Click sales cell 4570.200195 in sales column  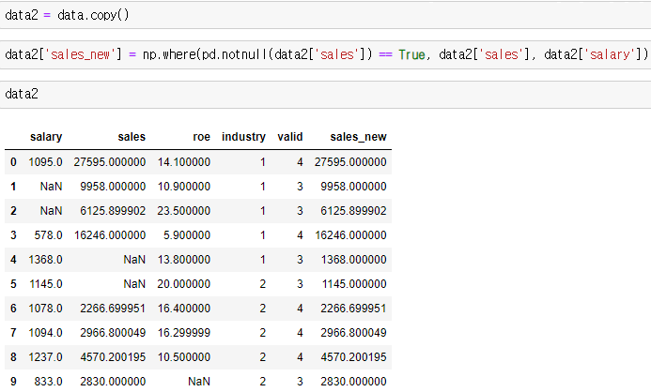point(113,357)
